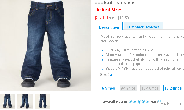
Task: Open the popup icon beside the 4.6 rating
Action: 159,101
